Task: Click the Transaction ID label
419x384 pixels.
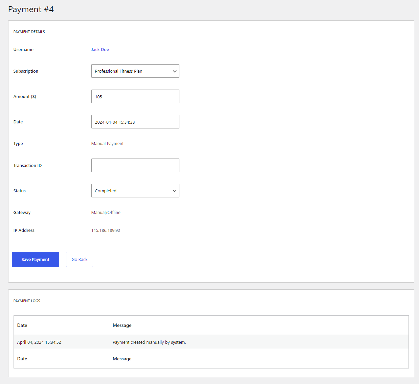Action: click(x=27, y=165)
